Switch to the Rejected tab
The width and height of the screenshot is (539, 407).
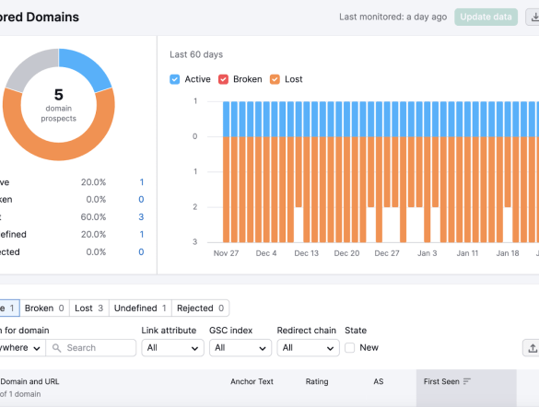pyautogui.click(x=201, y=308)
